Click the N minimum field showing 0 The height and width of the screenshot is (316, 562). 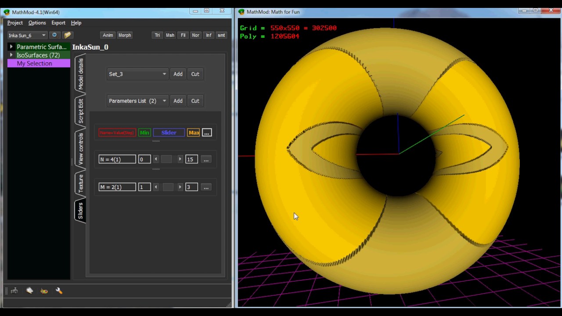point(144,159)
